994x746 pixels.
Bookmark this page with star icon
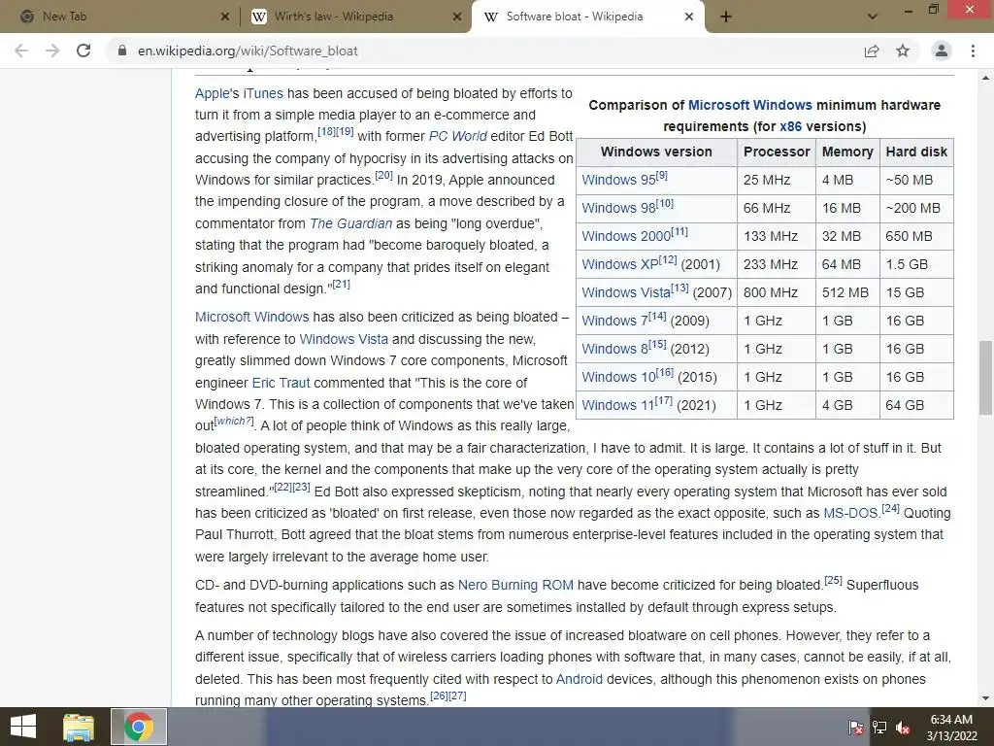click(x=903, y=51)
